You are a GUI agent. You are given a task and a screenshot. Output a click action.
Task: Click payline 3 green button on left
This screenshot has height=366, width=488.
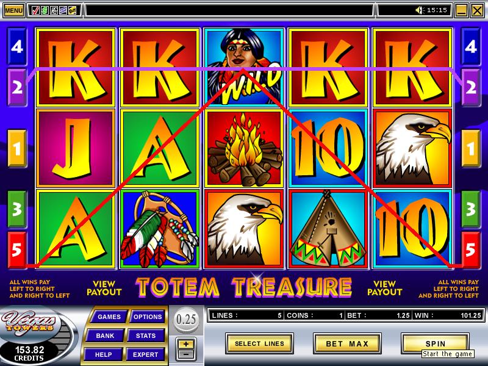(17, 209)
